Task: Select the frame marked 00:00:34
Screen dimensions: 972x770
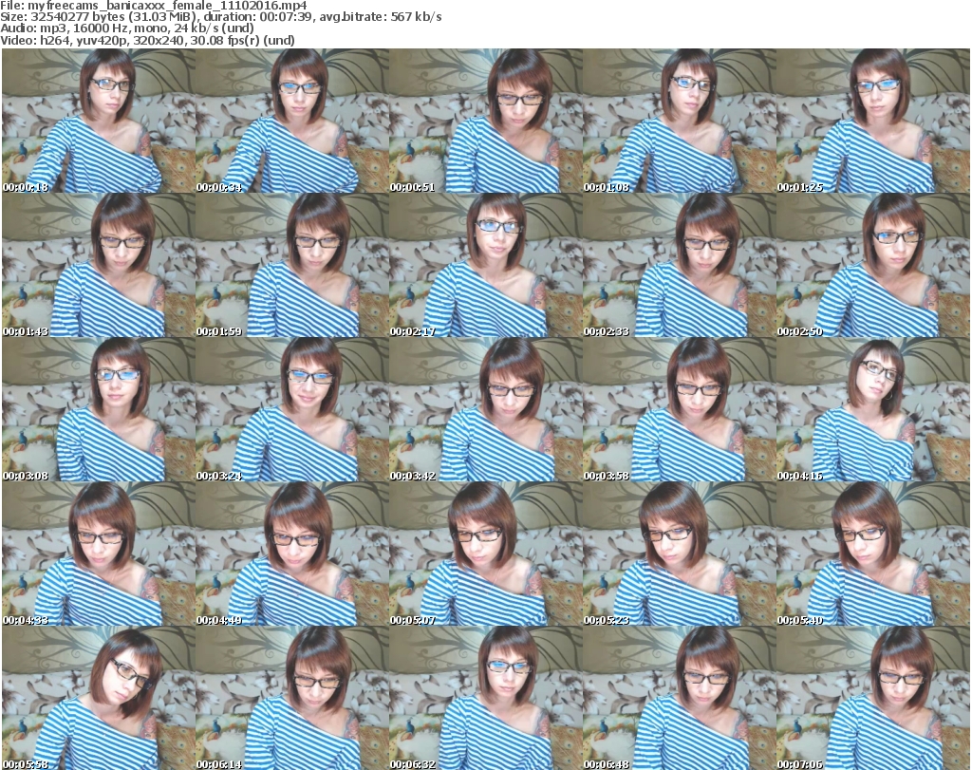Action: click(x=291, y=121)
